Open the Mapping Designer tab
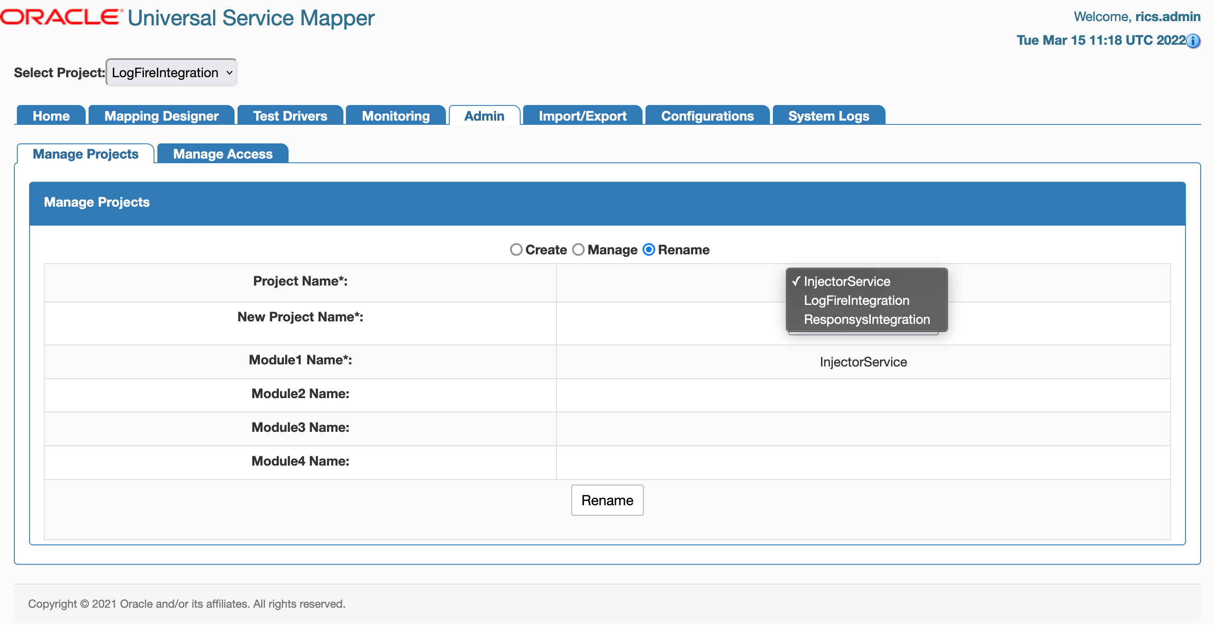Viewport: 1215px width, 625px height. tap(161, 116)
